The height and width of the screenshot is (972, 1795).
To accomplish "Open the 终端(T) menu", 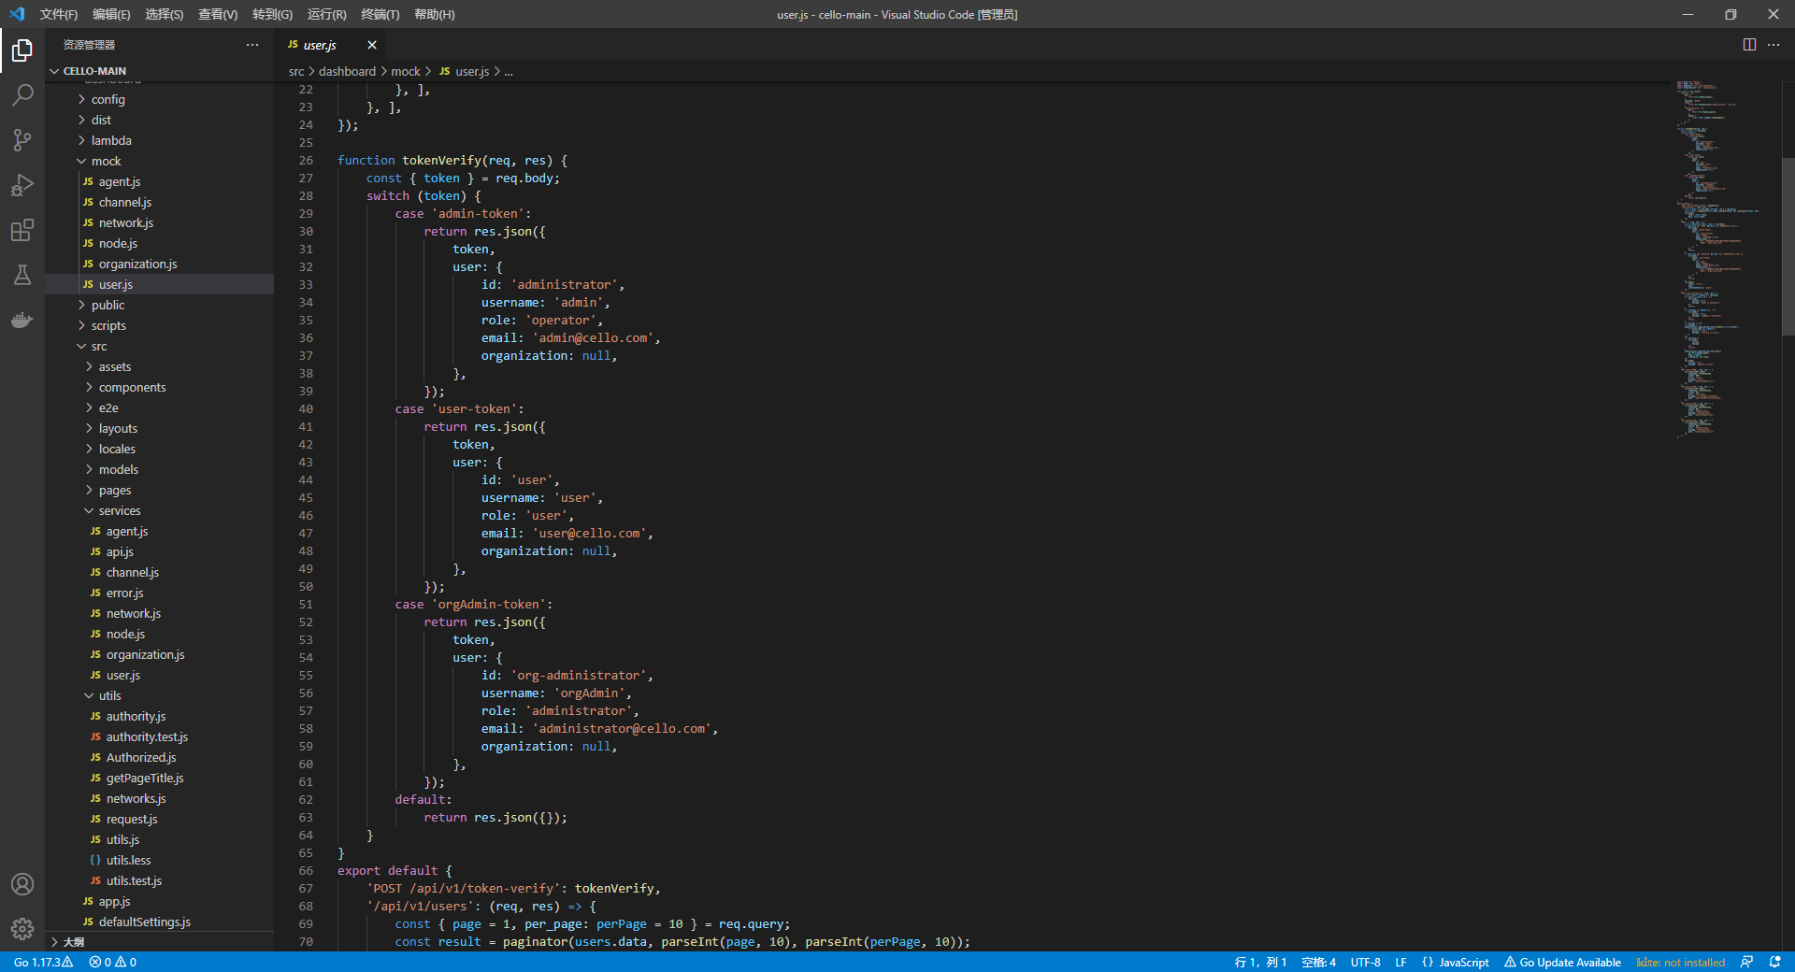I will tap(381, 14).
